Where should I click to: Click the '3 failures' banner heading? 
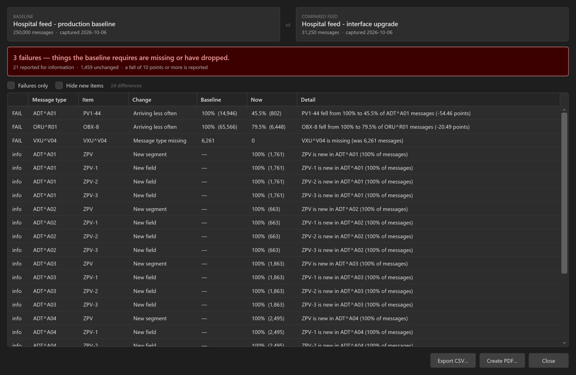click(121, 58)
